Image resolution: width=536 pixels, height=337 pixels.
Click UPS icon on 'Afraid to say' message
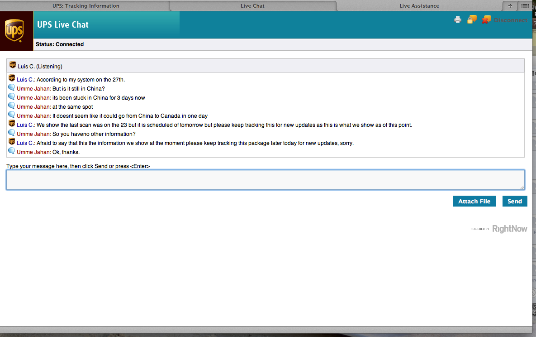(x=12, y=142)
